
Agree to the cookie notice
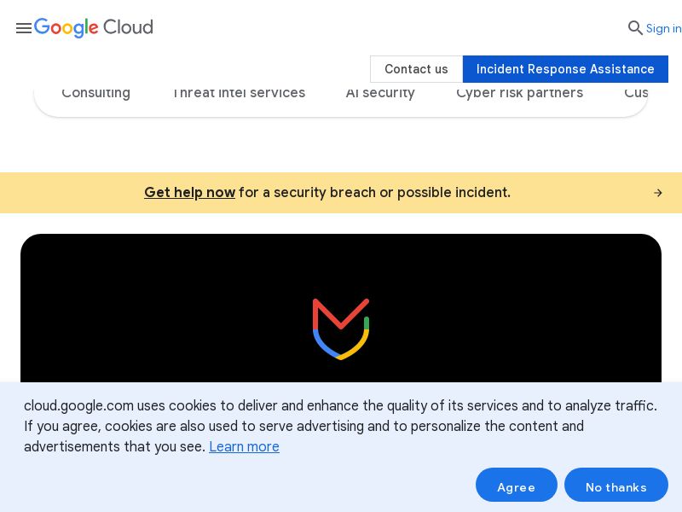click(x=516, y=486)
